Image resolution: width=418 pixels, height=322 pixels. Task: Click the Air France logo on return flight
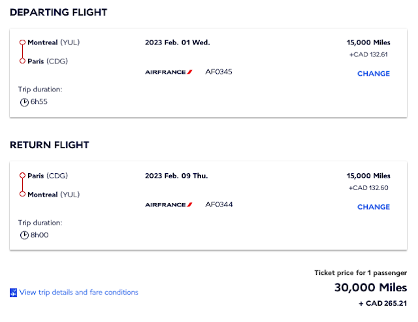[x=169, y=205]
